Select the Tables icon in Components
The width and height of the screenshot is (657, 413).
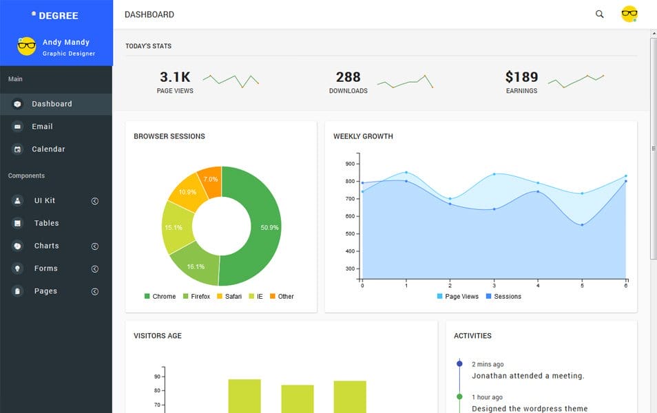pyautogui.click(x=17, y=223)
